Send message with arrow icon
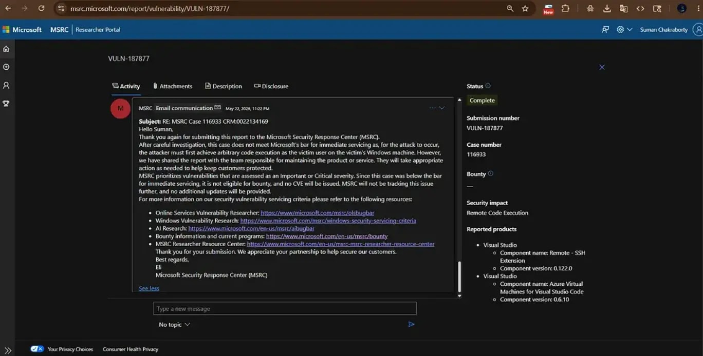This screenshot has height=356, width=703. point(411,324)
